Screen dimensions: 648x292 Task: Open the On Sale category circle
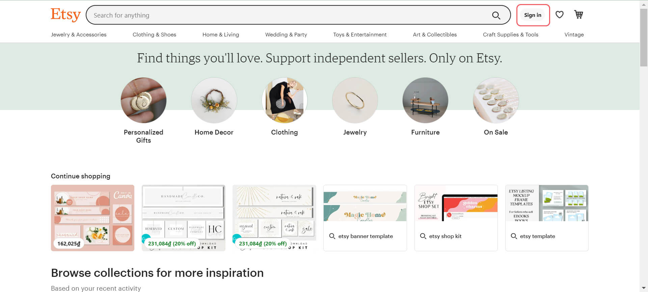[x=495, y=100]
